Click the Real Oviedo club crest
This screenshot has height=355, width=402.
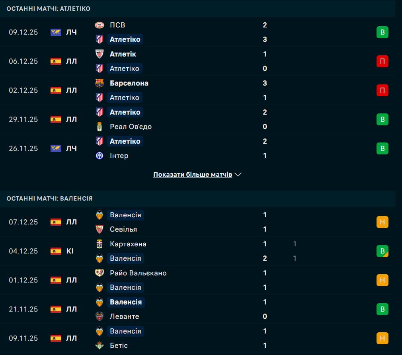(100, 127)
